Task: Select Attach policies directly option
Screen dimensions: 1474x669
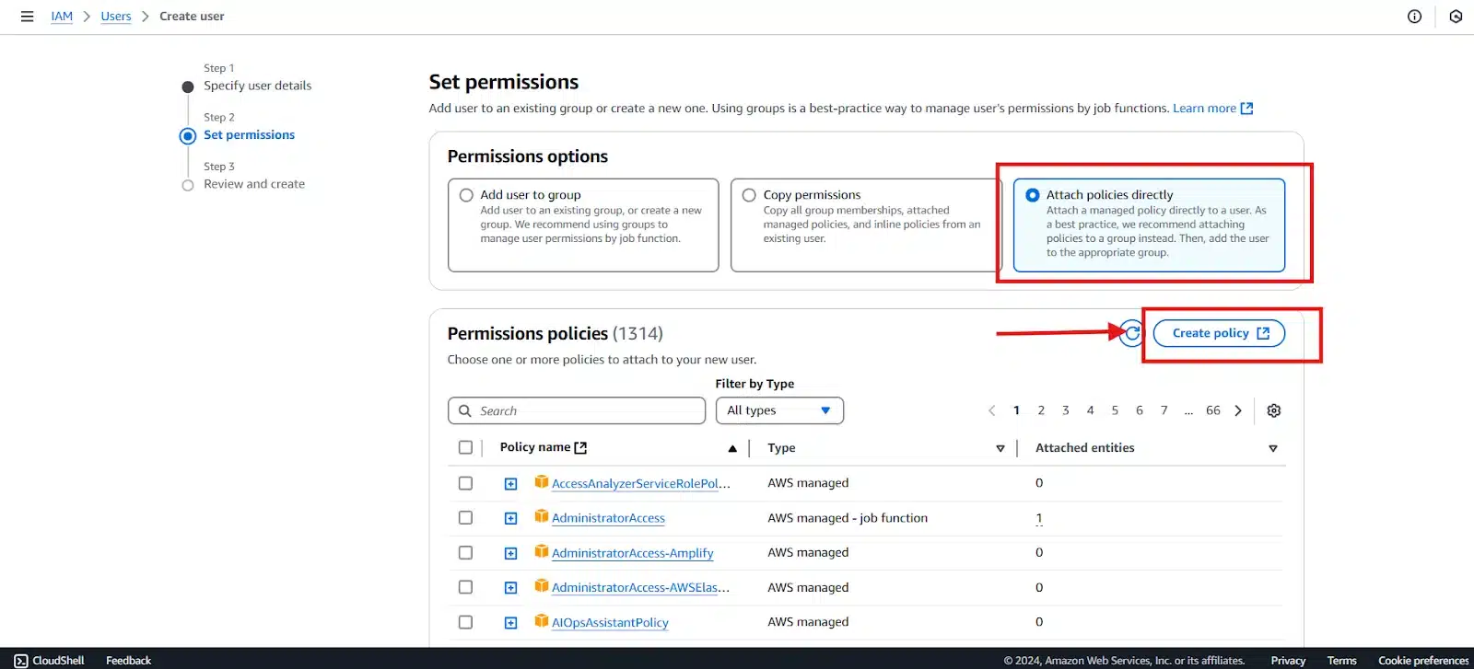Action: point(1032,195)
